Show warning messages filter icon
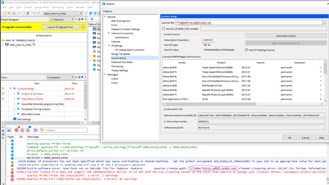 click(28, 130)
